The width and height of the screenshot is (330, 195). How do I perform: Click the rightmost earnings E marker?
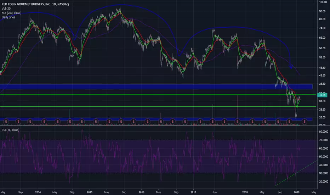pos(304,121)
